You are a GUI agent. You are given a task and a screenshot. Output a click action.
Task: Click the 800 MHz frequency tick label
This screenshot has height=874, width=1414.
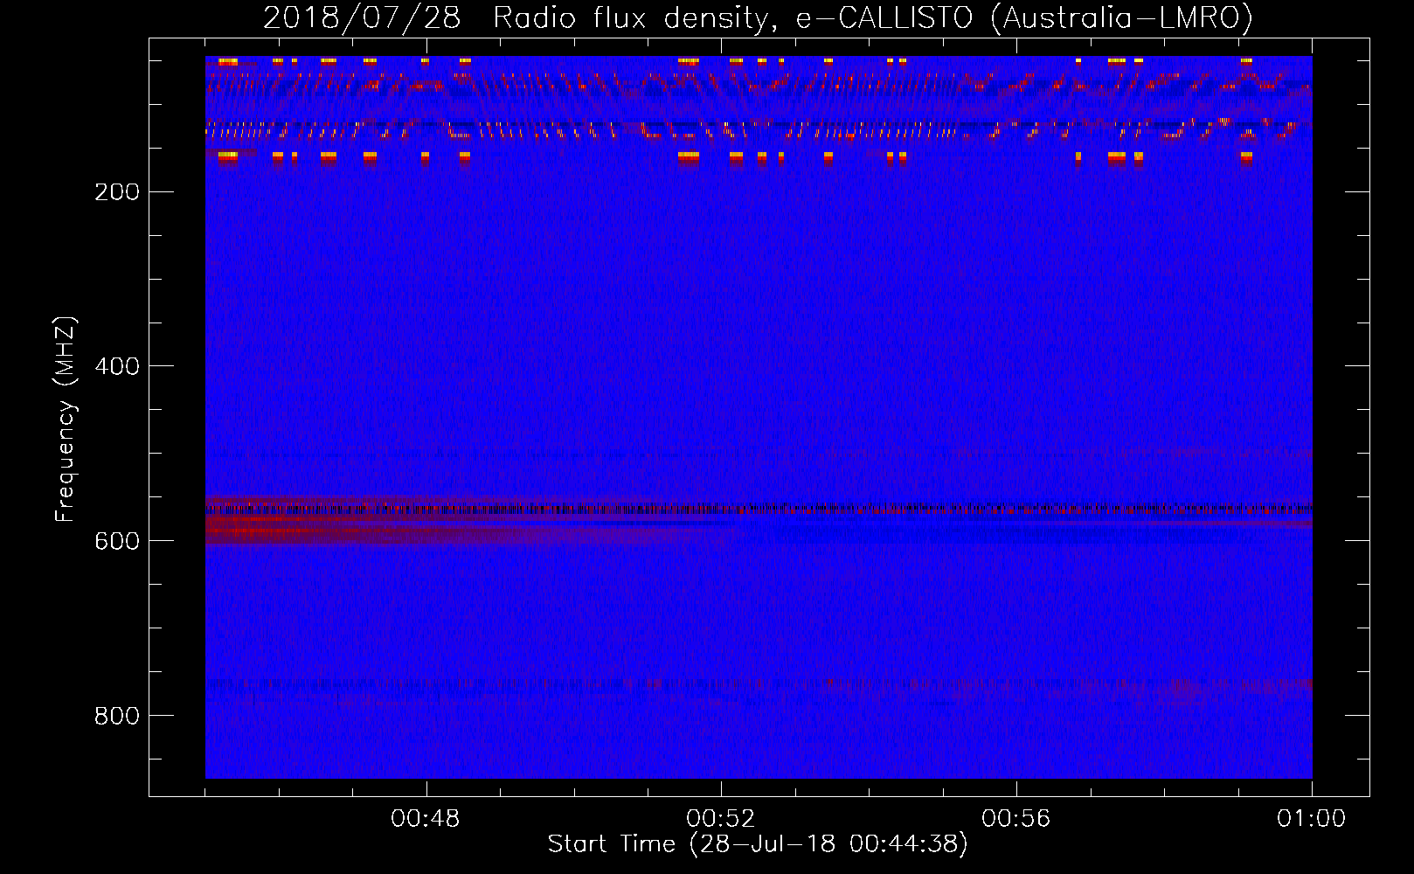(x=117, y=716)
